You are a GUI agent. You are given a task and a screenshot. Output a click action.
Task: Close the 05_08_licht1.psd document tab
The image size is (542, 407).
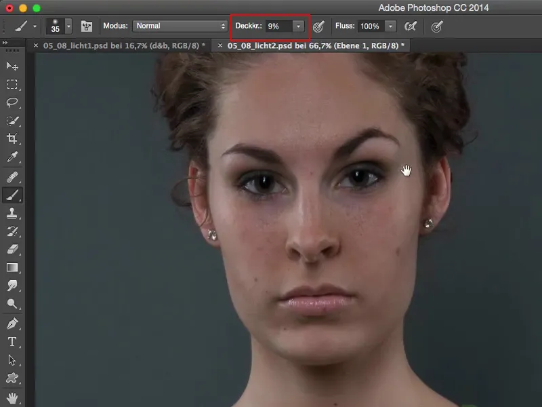(36, 45)
